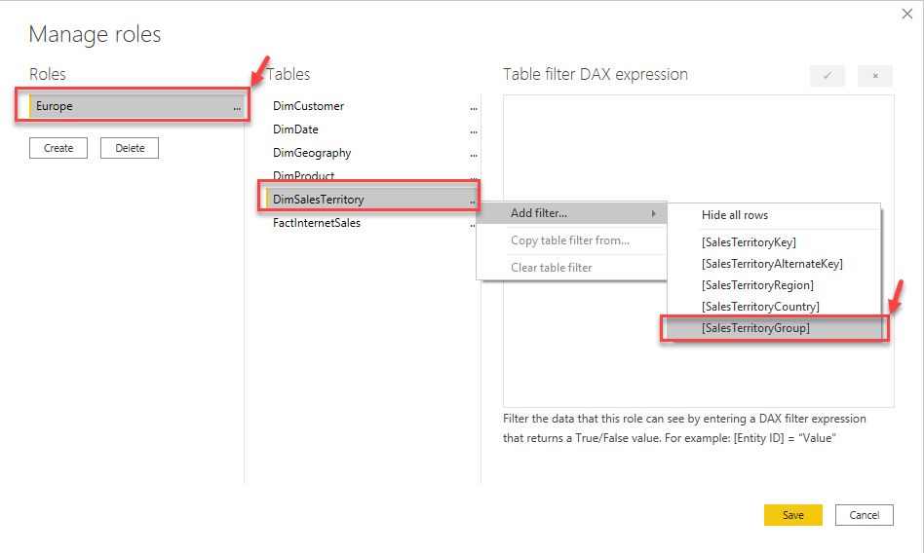Verify DAX expression with checkmark button

828,75
